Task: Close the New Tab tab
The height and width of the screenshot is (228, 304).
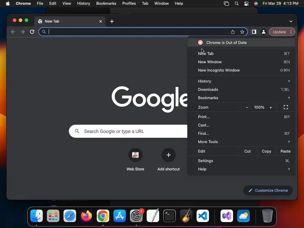Action: [100, 21]
